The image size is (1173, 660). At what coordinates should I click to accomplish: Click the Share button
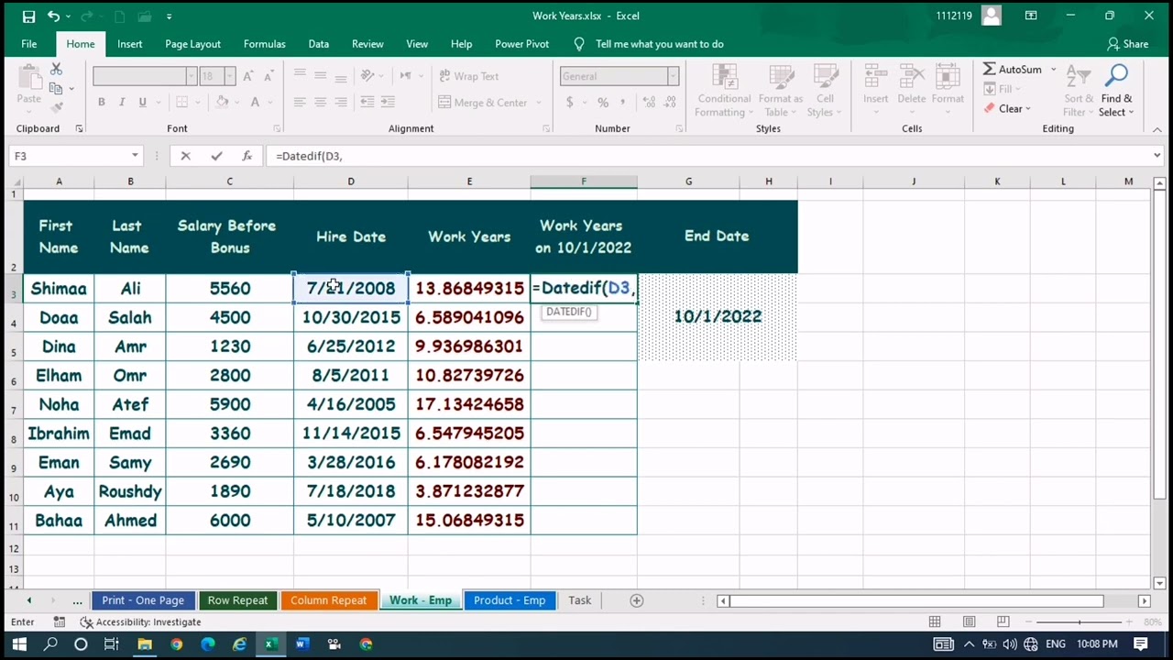pos(1127,44)
